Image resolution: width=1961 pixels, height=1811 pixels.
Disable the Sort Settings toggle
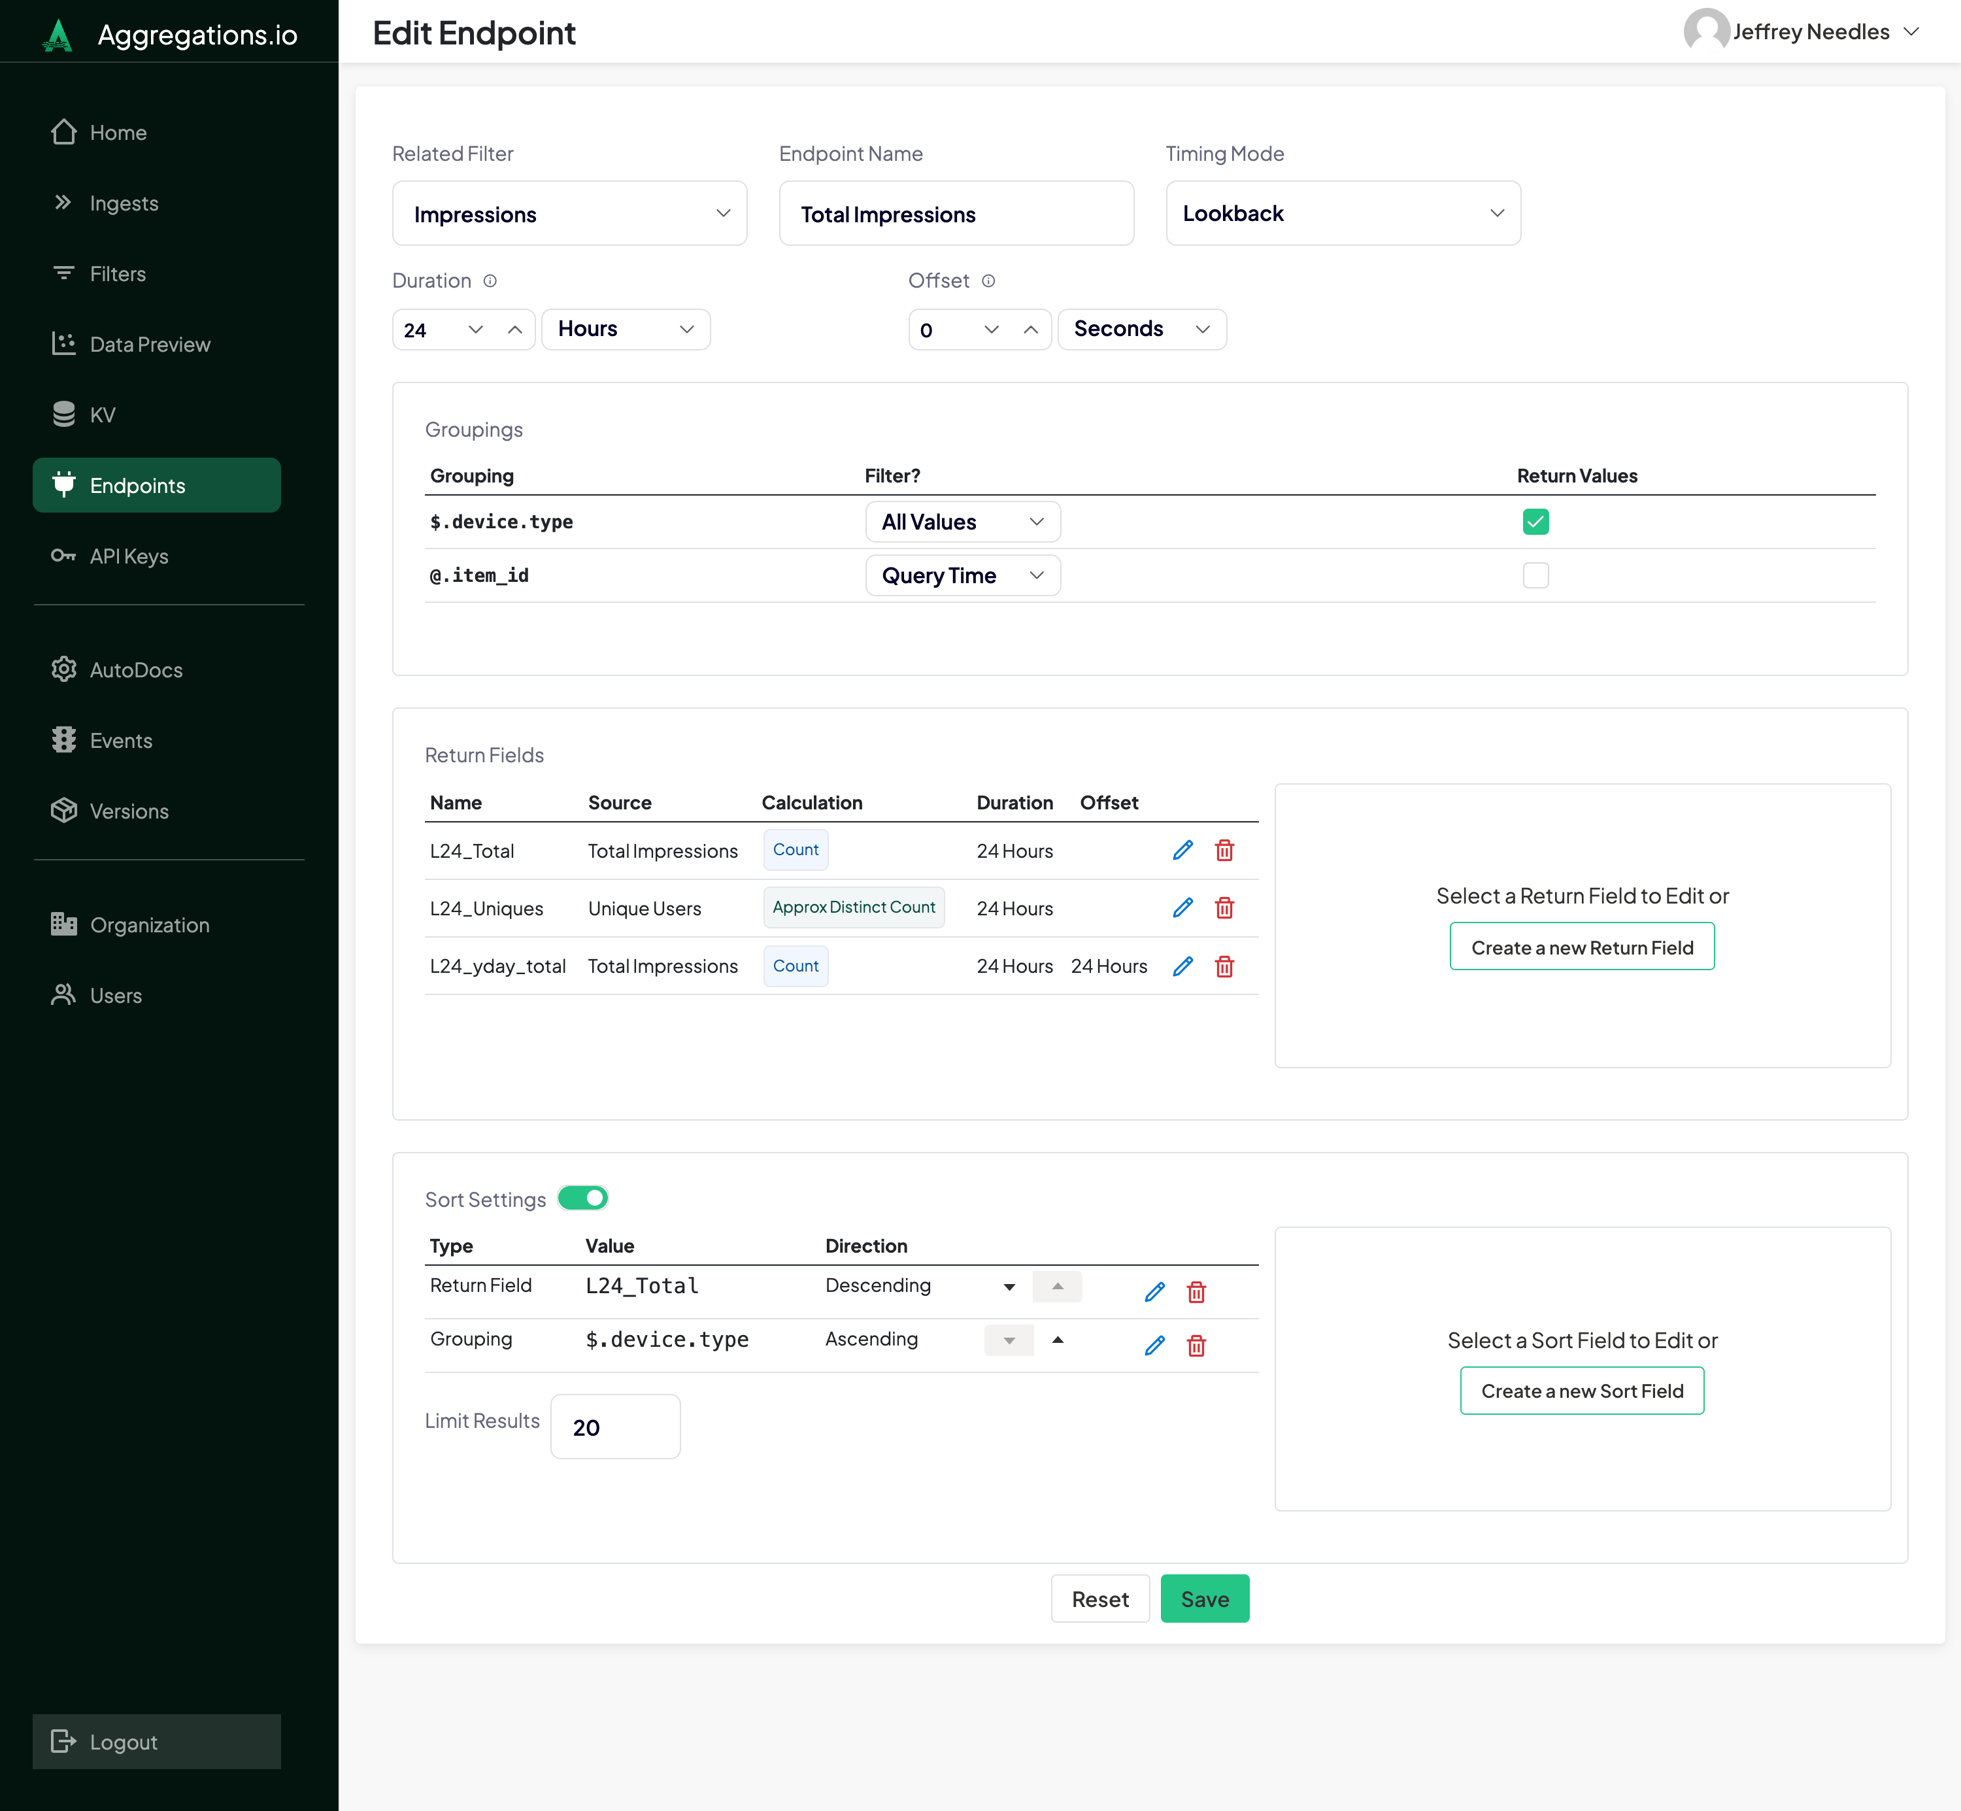point(583,1198)
